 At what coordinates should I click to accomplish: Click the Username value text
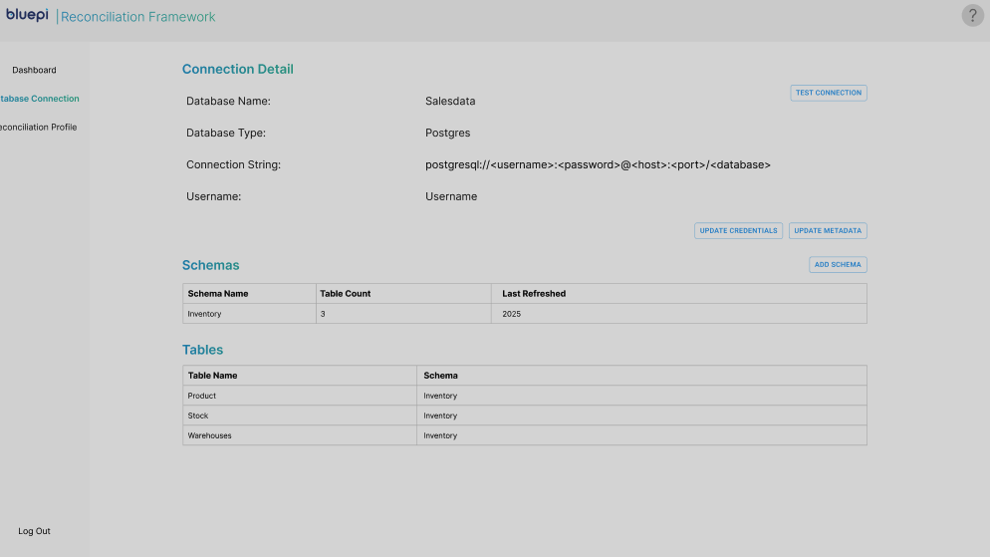pyautogui.click(x=451, y=196)
